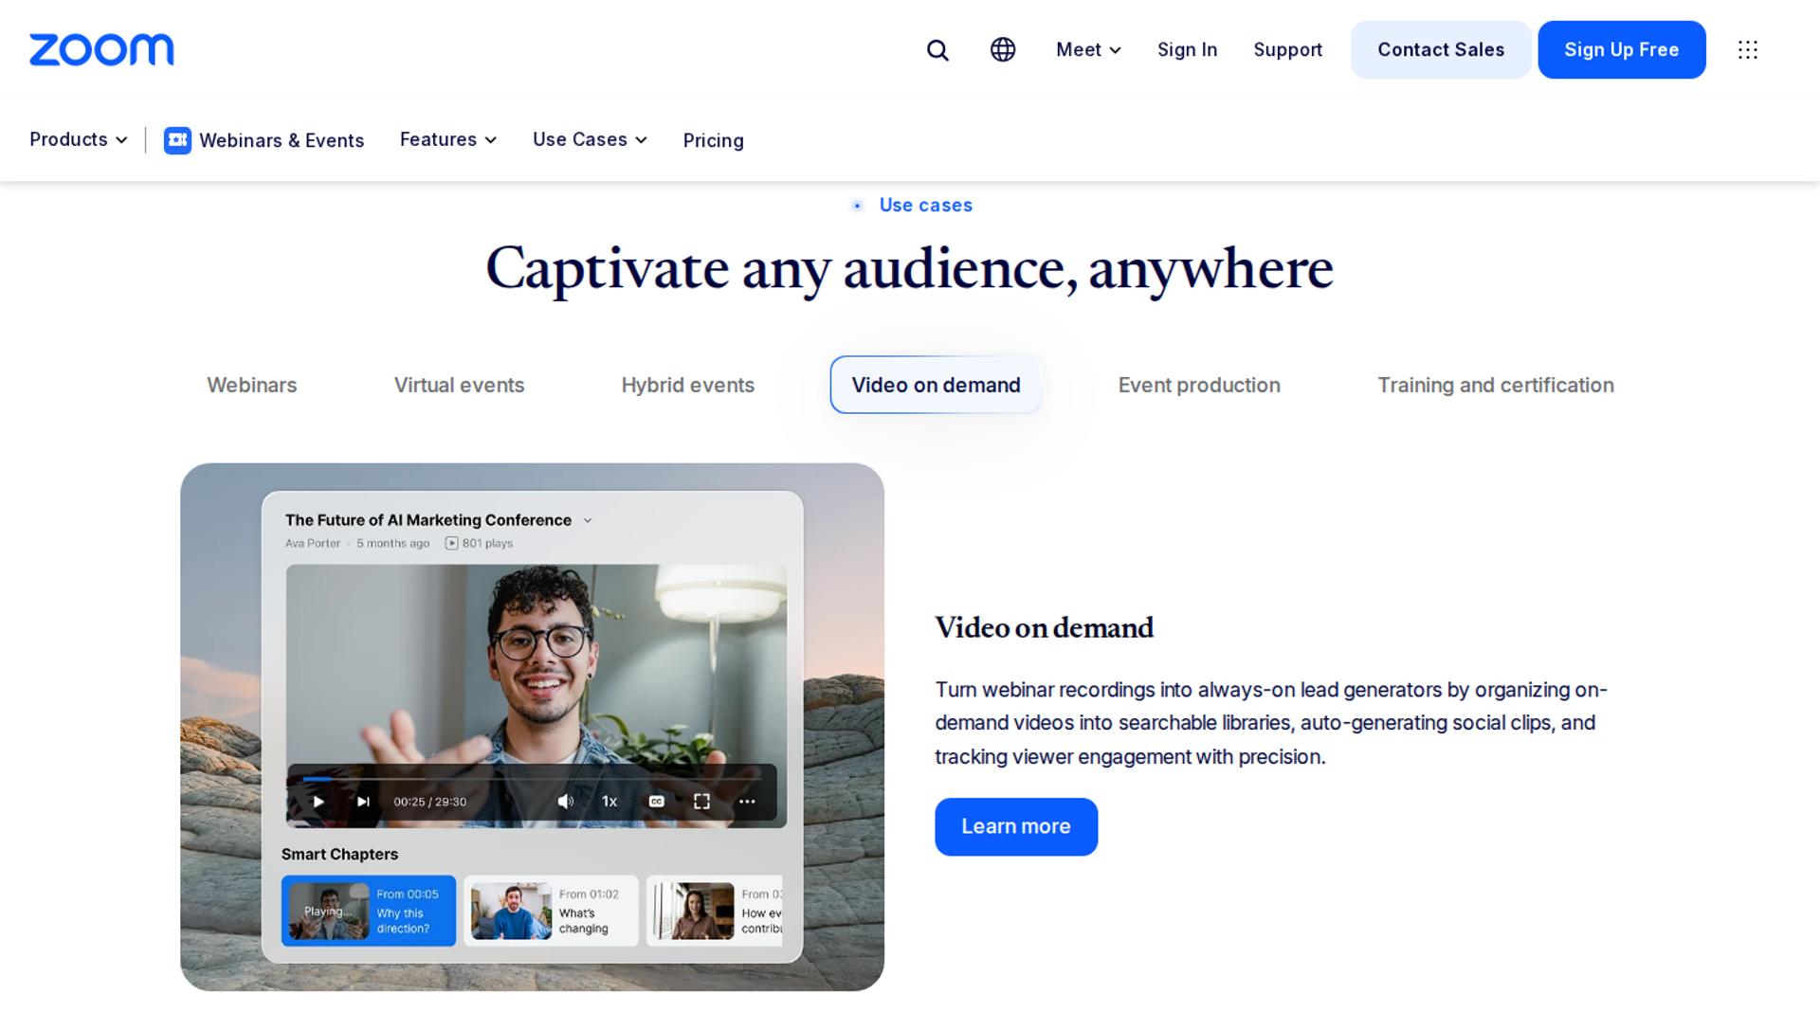
Task: Select the Virtual events tab
Action: point(459,385)
